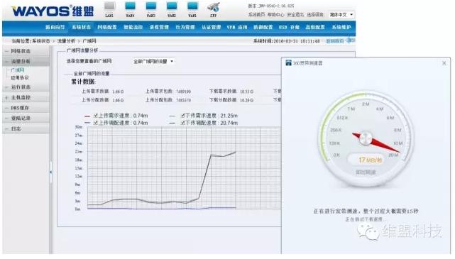Image resolution: width=455 pixels, height=259 pixels.
Task: Uncheck the 上传需求速度 checkbox
Action: [96, 116]
